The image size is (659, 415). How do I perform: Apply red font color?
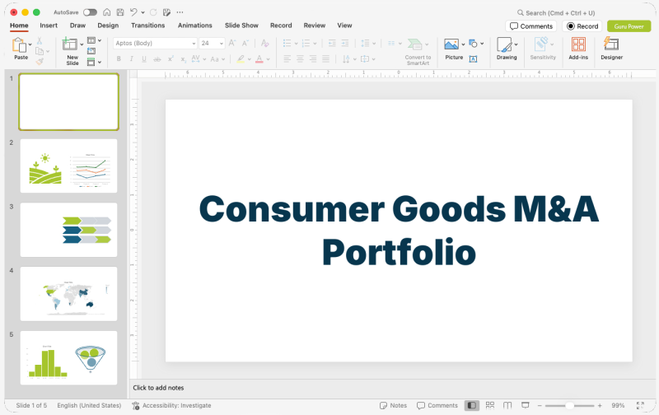pos(259,59)
